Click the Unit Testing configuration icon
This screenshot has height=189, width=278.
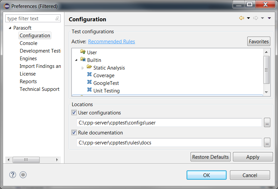89,90
